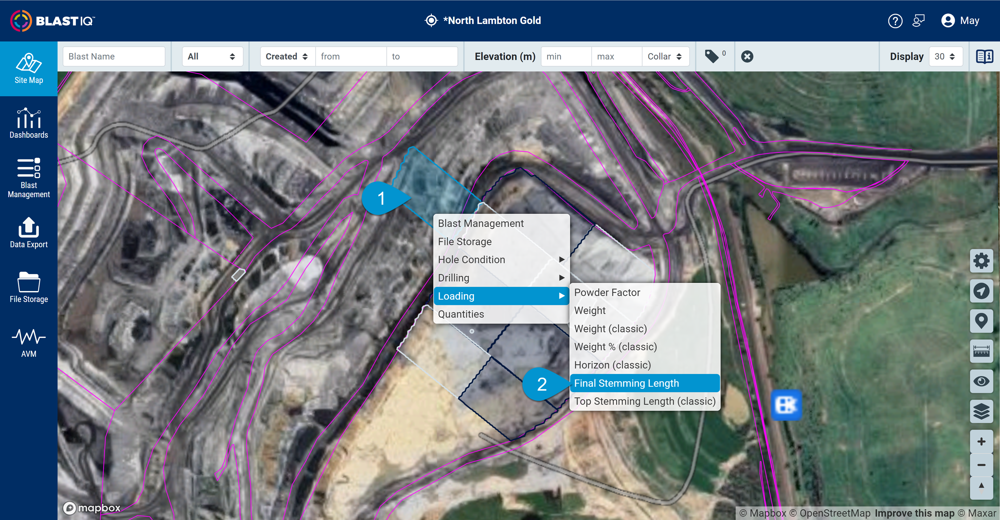Choose Top Stemming Length (classic)
1000x520 pixels.
click(644, 401)
